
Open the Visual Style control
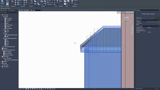(x=28, y=89)
